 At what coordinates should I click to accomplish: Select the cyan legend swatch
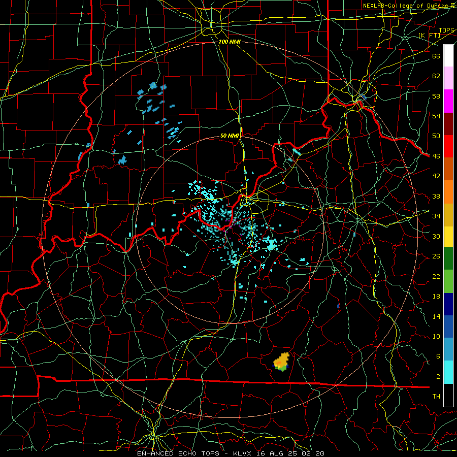[x=448, y=372]
